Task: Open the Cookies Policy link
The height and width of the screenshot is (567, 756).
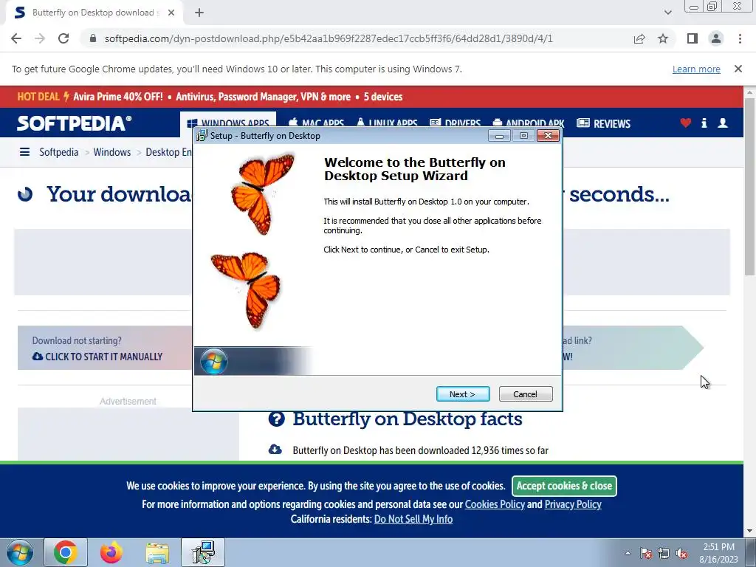Action: click(x=495, y=504)
